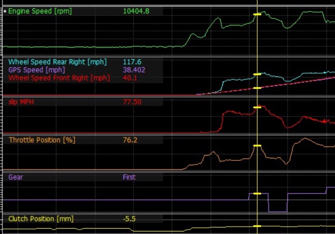Click the yellow cursor marker on rear wheel speed trace

257,74
